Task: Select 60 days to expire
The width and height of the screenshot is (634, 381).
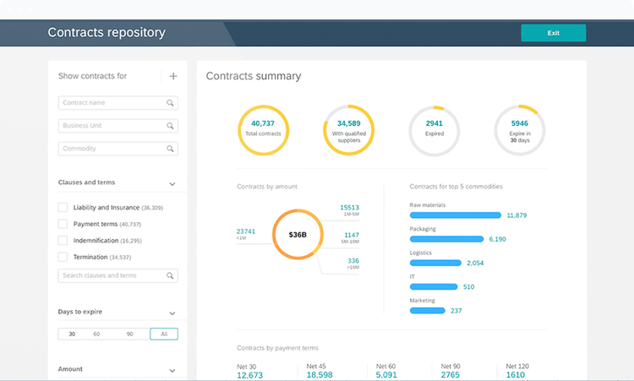Action: coord(96,335)
